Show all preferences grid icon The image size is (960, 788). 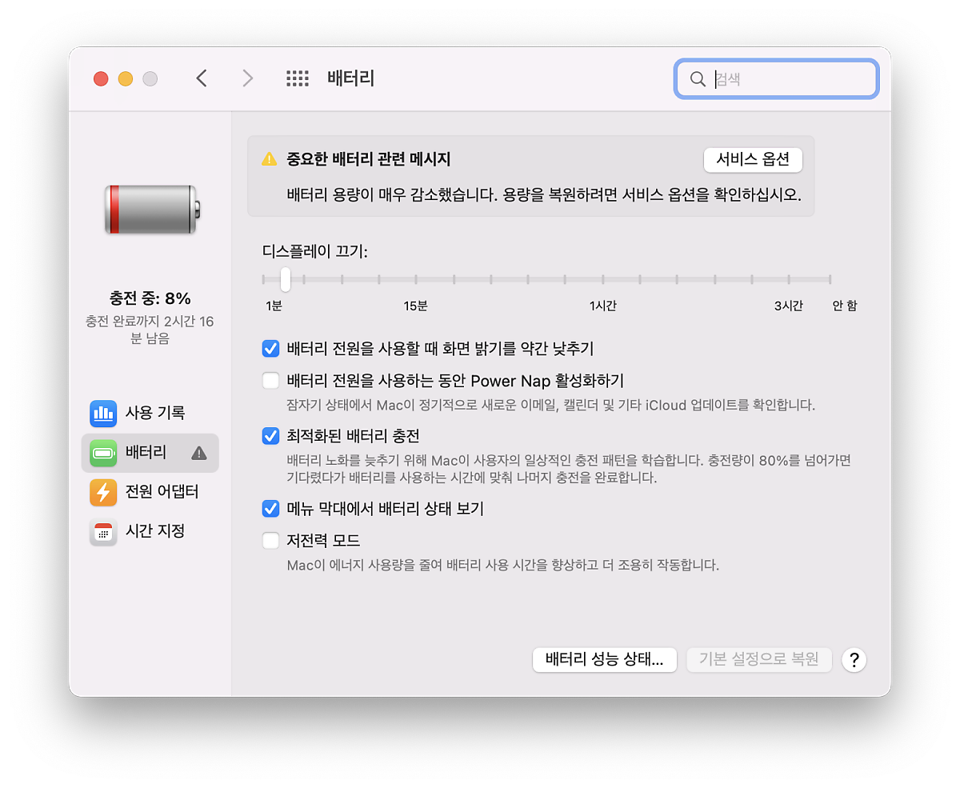(298, 78)
